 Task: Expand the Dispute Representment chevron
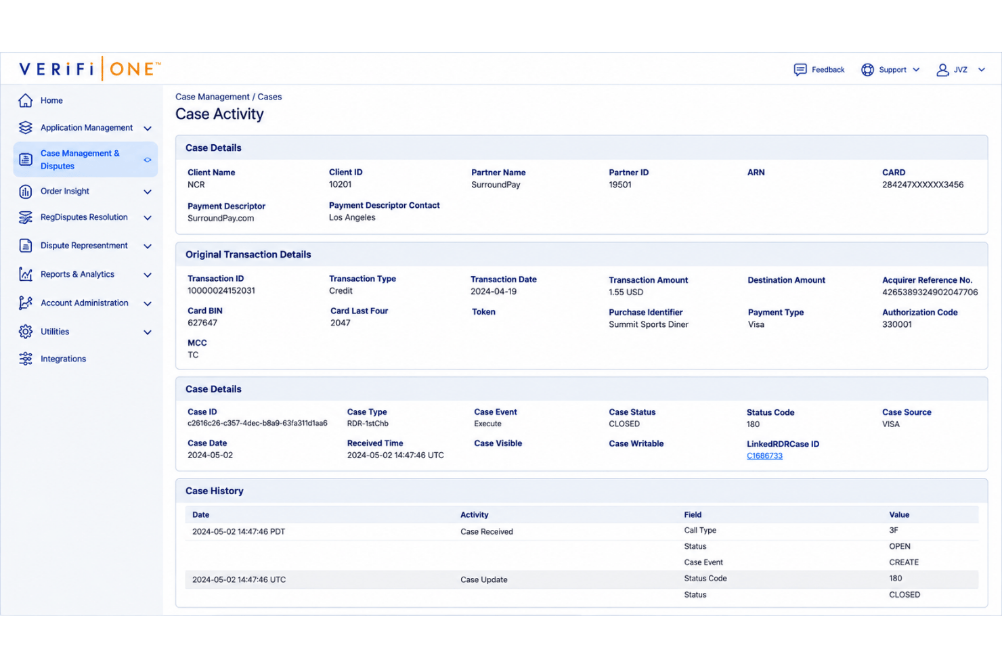(148, 246)
